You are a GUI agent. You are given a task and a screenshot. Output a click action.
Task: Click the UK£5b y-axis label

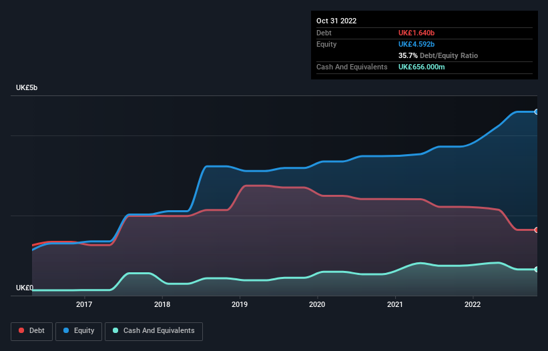click(x=27, y=87)
